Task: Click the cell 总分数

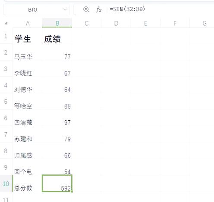Action: pyautogui.click(x=28, y=183)
